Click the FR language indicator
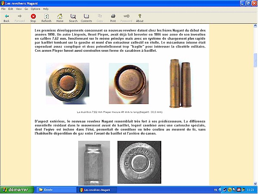The image size is (258, 194). (x=215, y=190)
